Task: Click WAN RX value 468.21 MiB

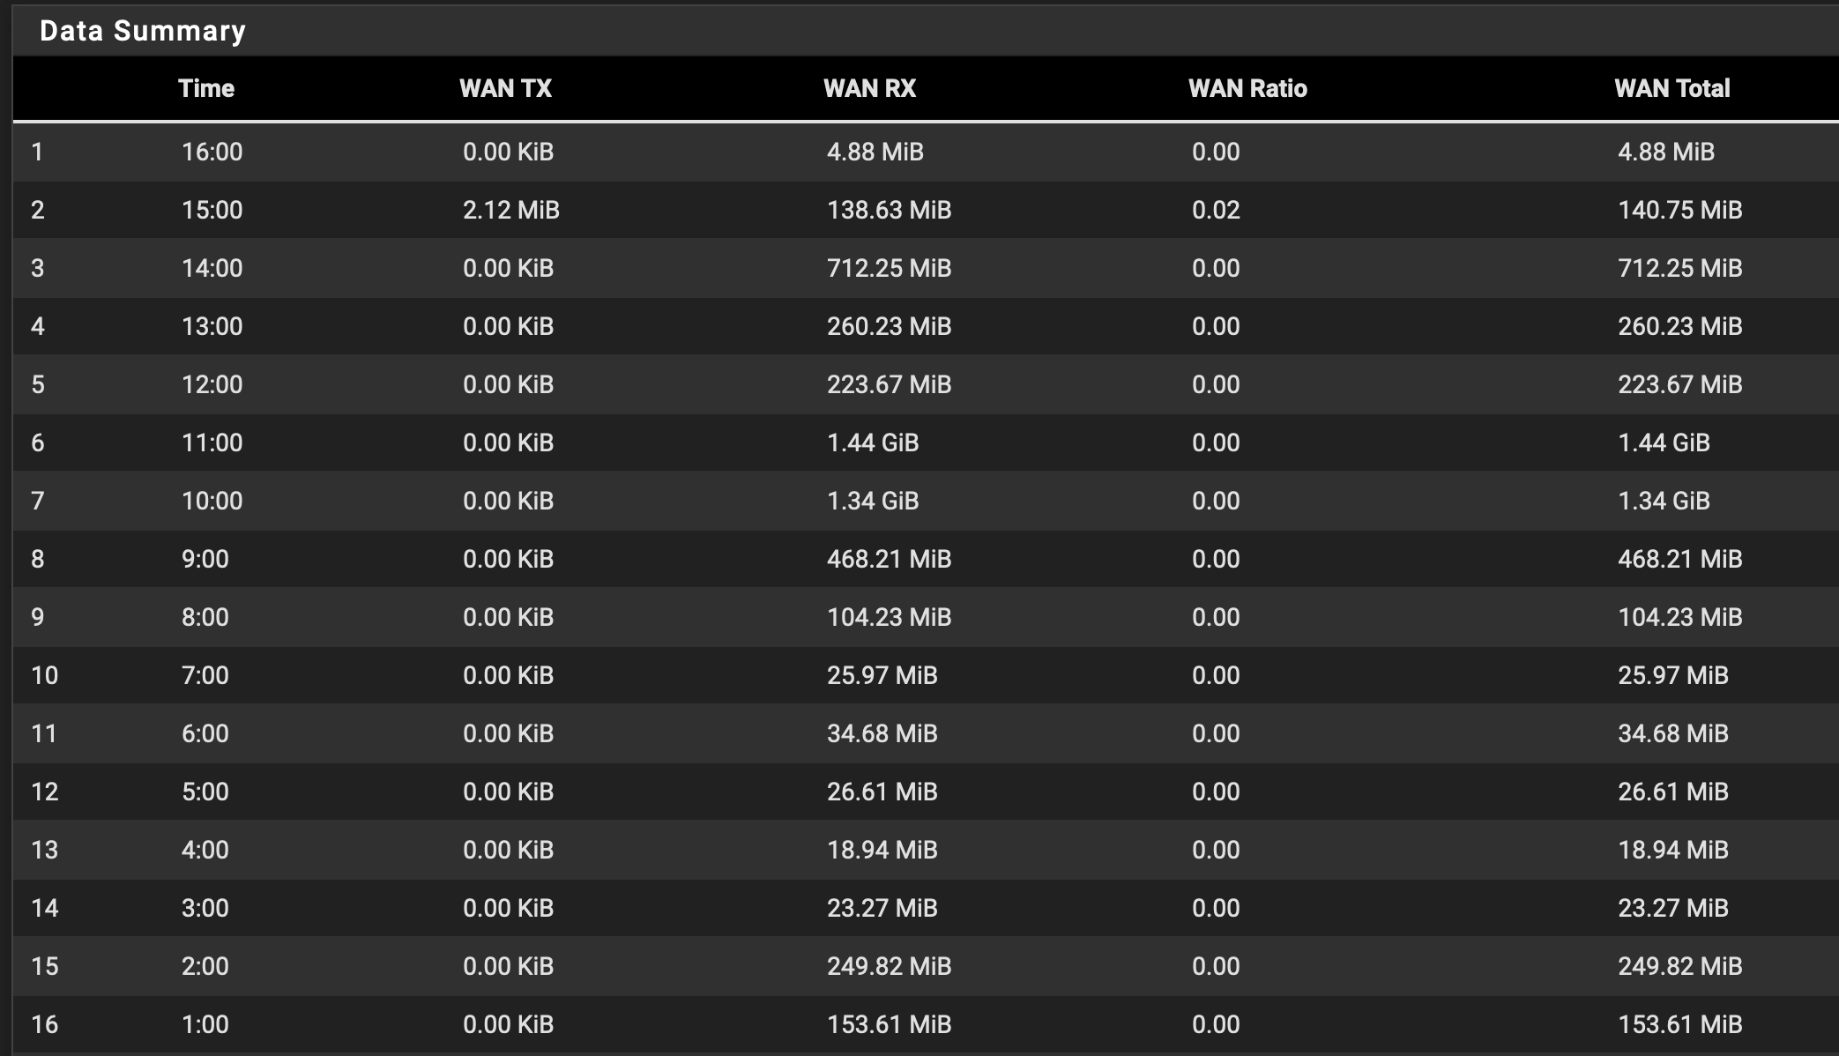Action: 889,559
